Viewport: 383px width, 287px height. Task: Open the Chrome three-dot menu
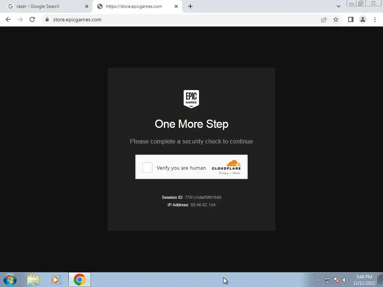pos(375,19)
